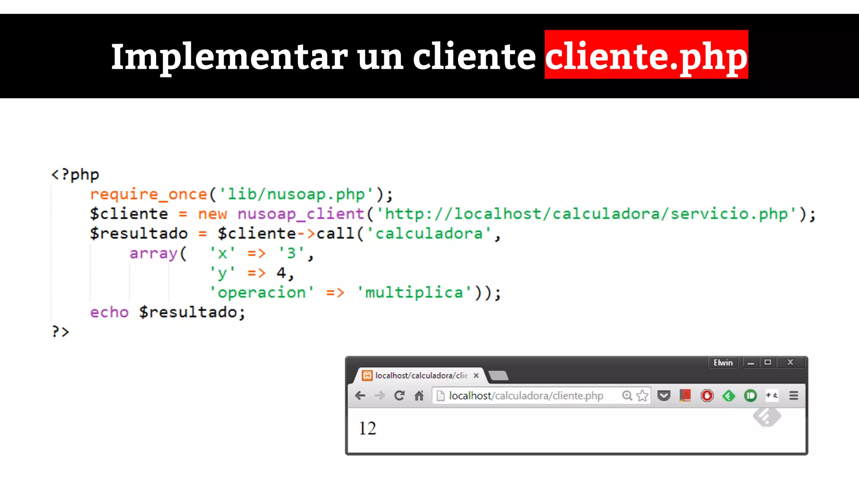The height and width of the screenshot is (483, 859).
Task: Click the result '12' in the page
Action: (x=367, y=428)
